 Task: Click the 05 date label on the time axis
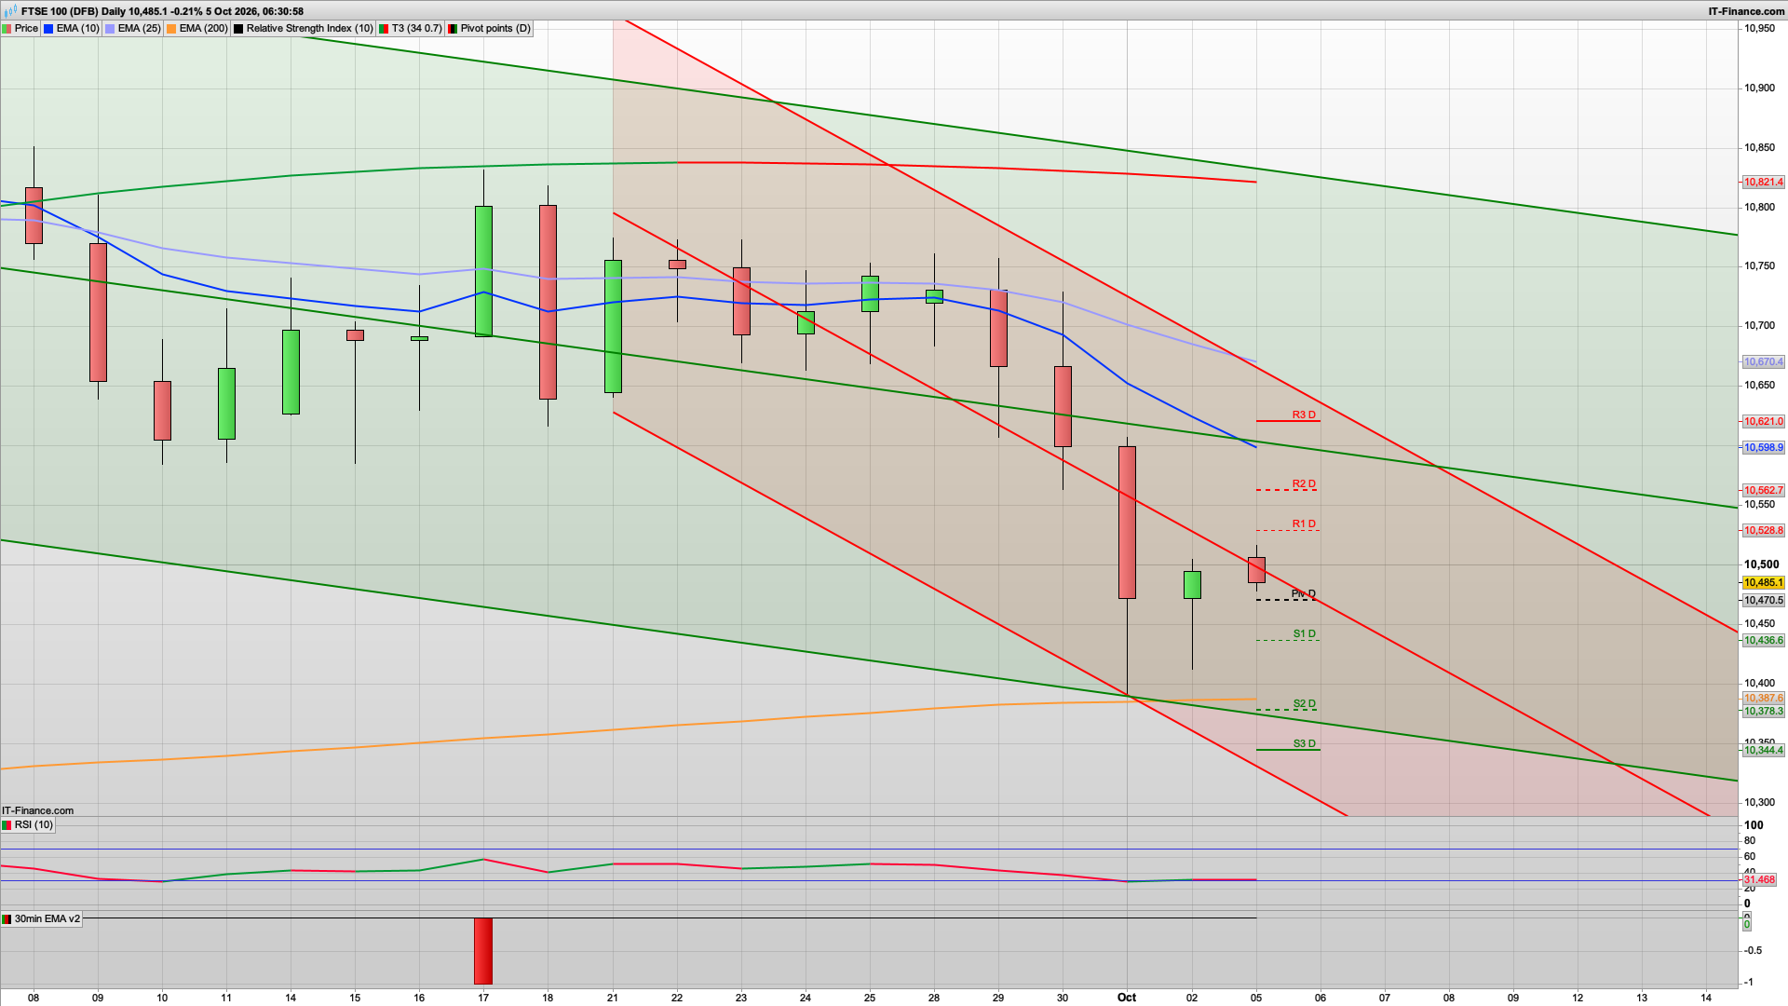tap(1256, 997)
